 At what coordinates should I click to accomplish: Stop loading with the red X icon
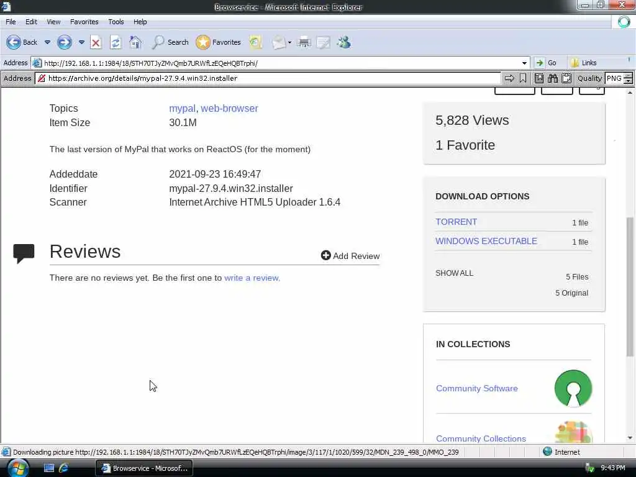pyautogui.click(x=96, y=42)
